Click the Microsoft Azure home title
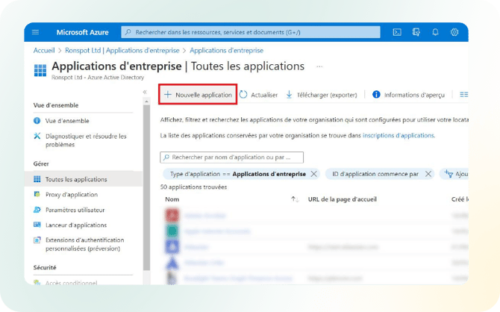Viewport: 500px width, 312px height. (83, 32)
